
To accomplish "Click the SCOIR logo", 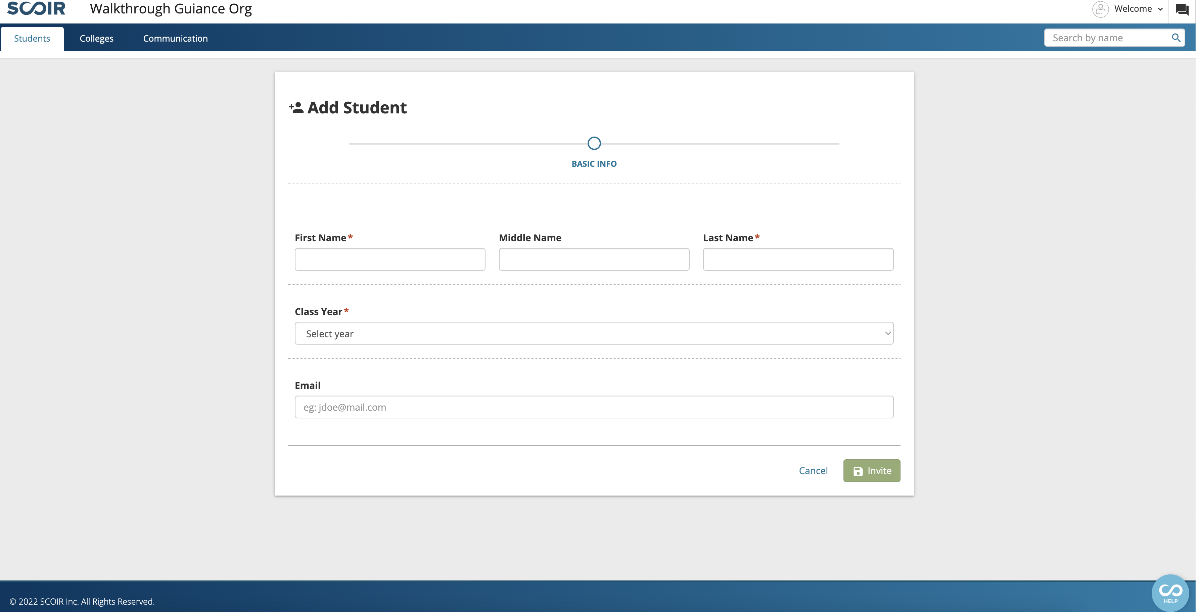I will pos(36,8).
